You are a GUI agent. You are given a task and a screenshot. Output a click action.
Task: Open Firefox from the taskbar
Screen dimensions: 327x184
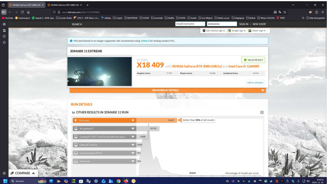pos(126,181)
